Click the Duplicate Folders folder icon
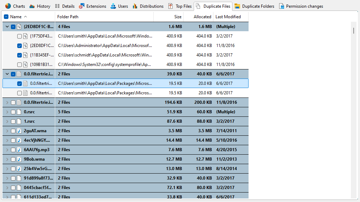360x202 pixels. coord(238,6)
